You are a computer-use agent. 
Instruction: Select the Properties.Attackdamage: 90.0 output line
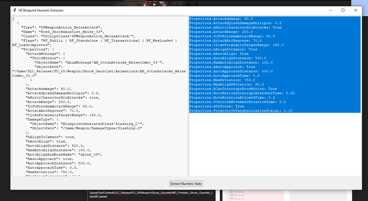click(221, 19)
